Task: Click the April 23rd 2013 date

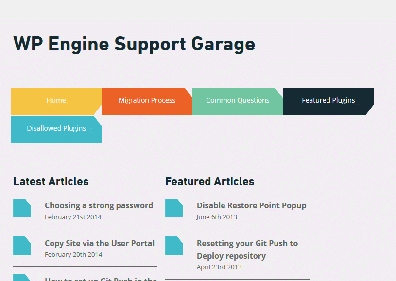Action: coord(219,267)
